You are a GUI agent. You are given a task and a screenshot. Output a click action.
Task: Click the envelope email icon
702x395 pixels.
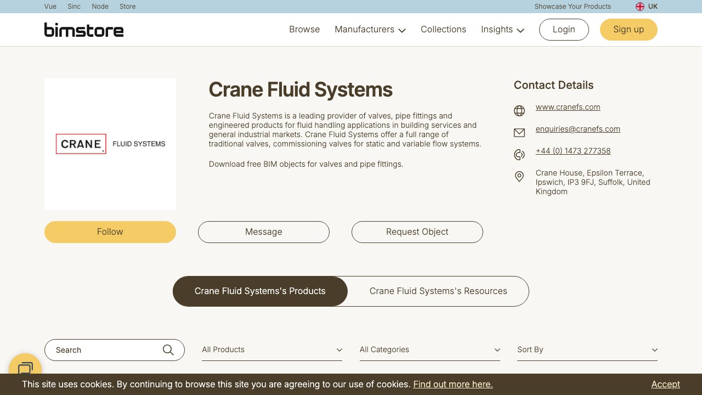tap(519, 133)
